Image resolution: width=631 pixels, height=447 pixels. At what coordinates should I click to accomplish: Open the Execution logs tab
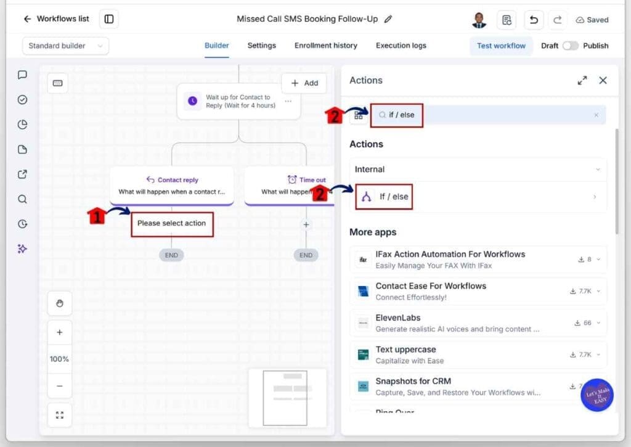(x=401, y=46)
